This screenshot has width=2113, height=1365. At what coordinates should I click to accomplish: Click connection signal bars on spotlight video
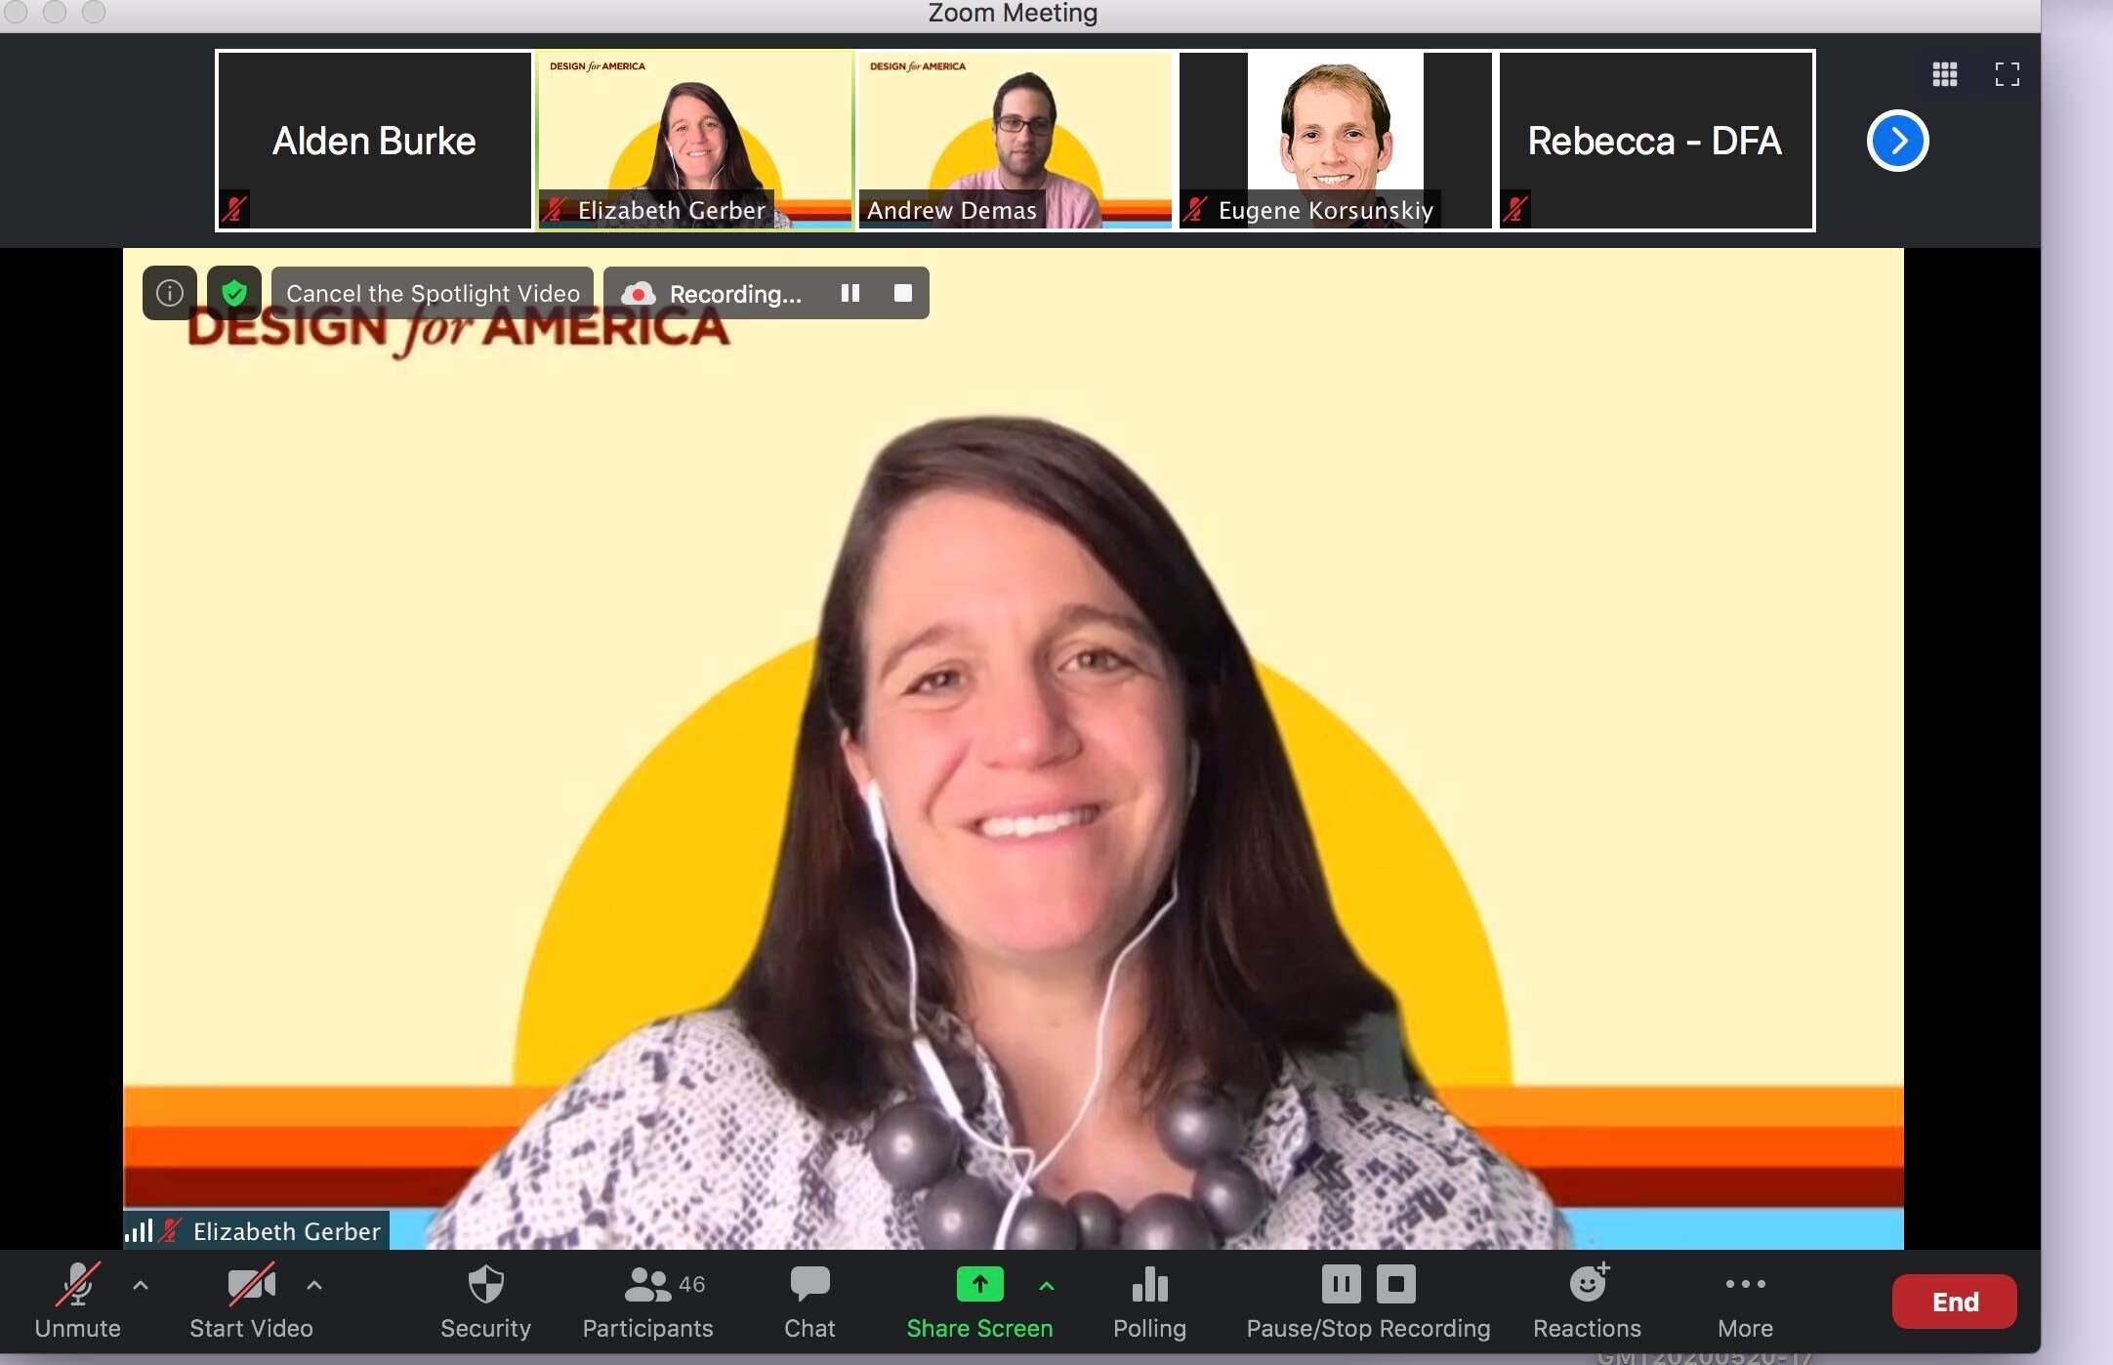coord(138,1230)
